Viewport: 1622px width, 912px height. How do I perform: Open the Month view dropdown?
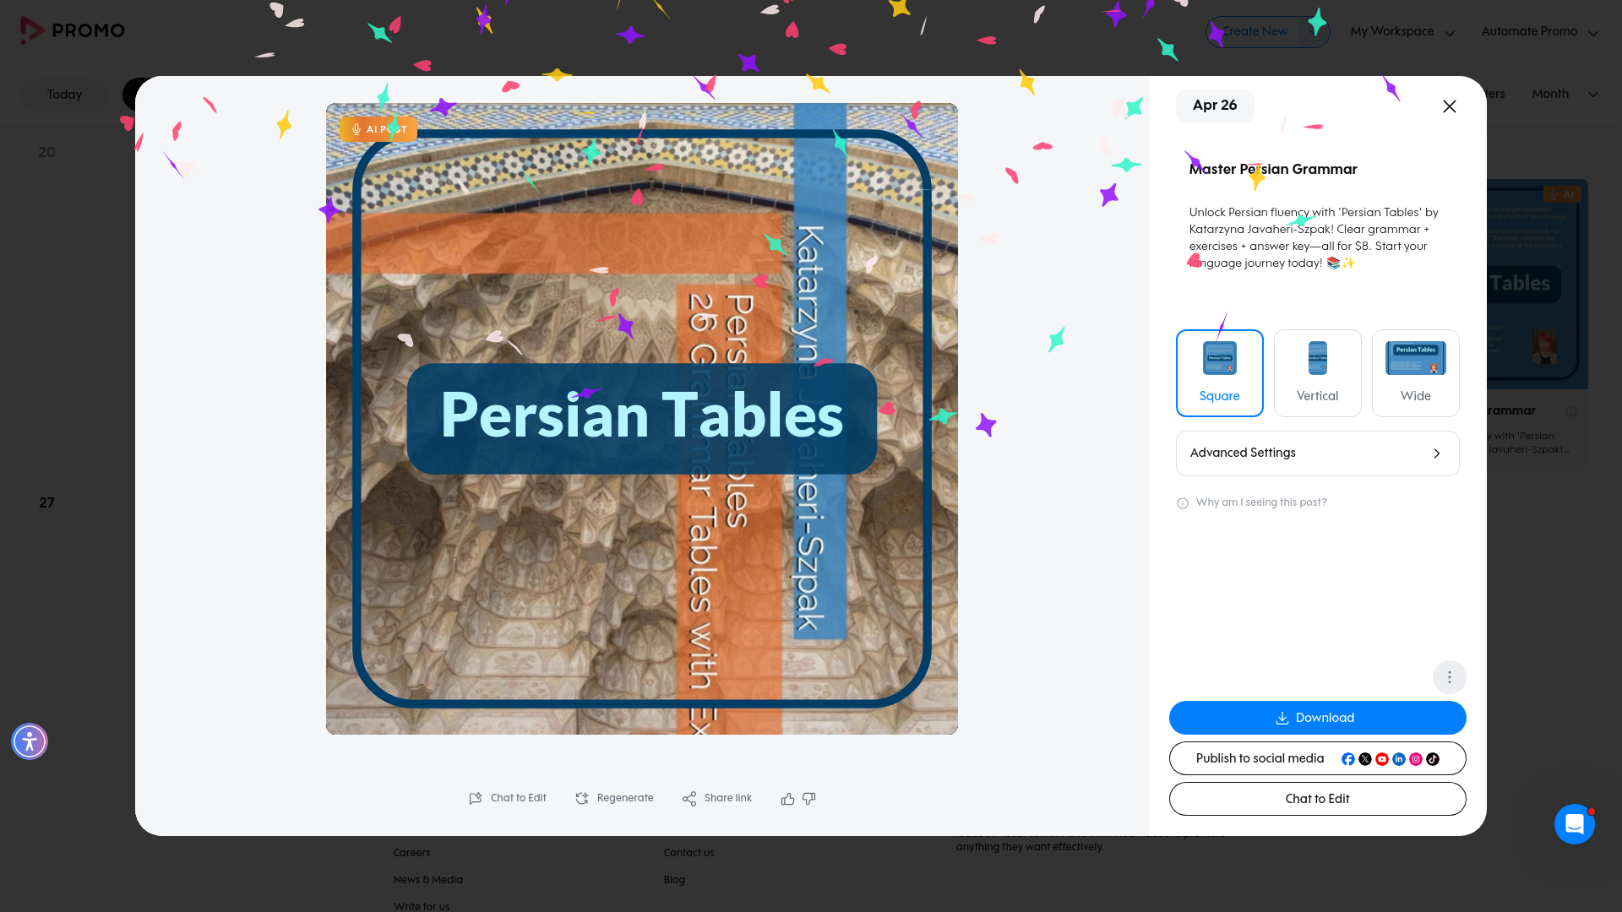(1565, 95)
